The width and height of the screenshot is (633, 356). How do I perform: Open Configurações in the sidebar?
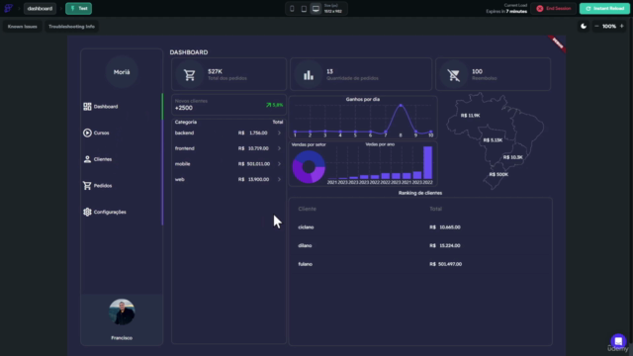(x=121, y=212)
